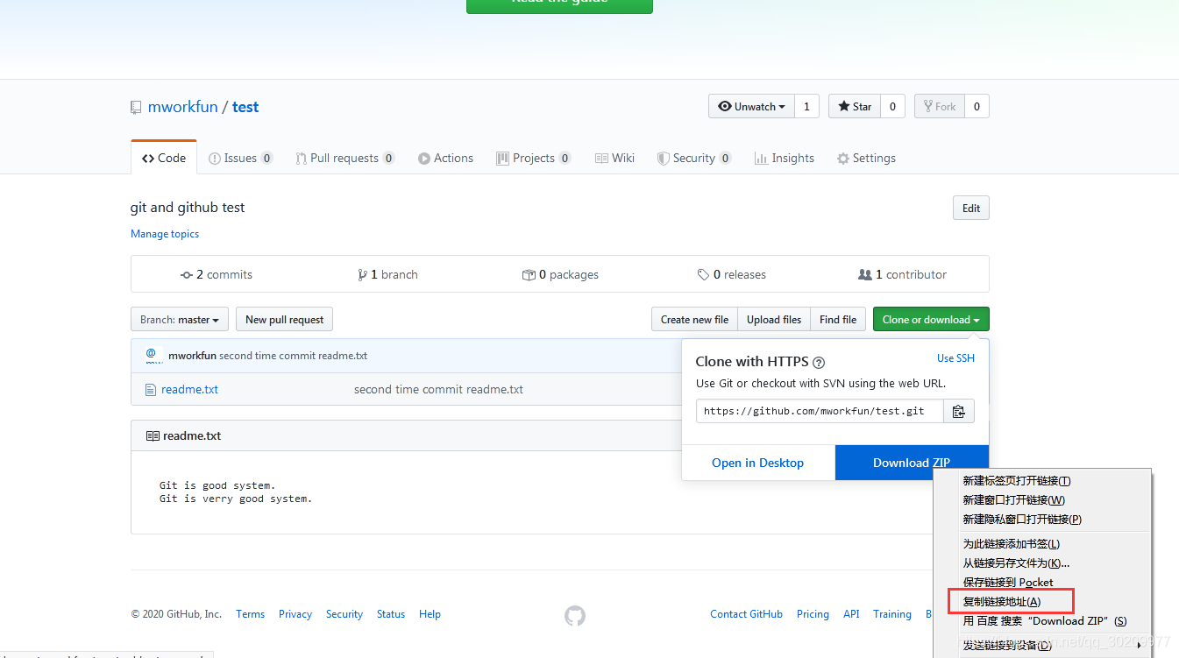The image size is (1179, 658).
Task: Open footer Terms link
Action: click(x=250, y=614)
